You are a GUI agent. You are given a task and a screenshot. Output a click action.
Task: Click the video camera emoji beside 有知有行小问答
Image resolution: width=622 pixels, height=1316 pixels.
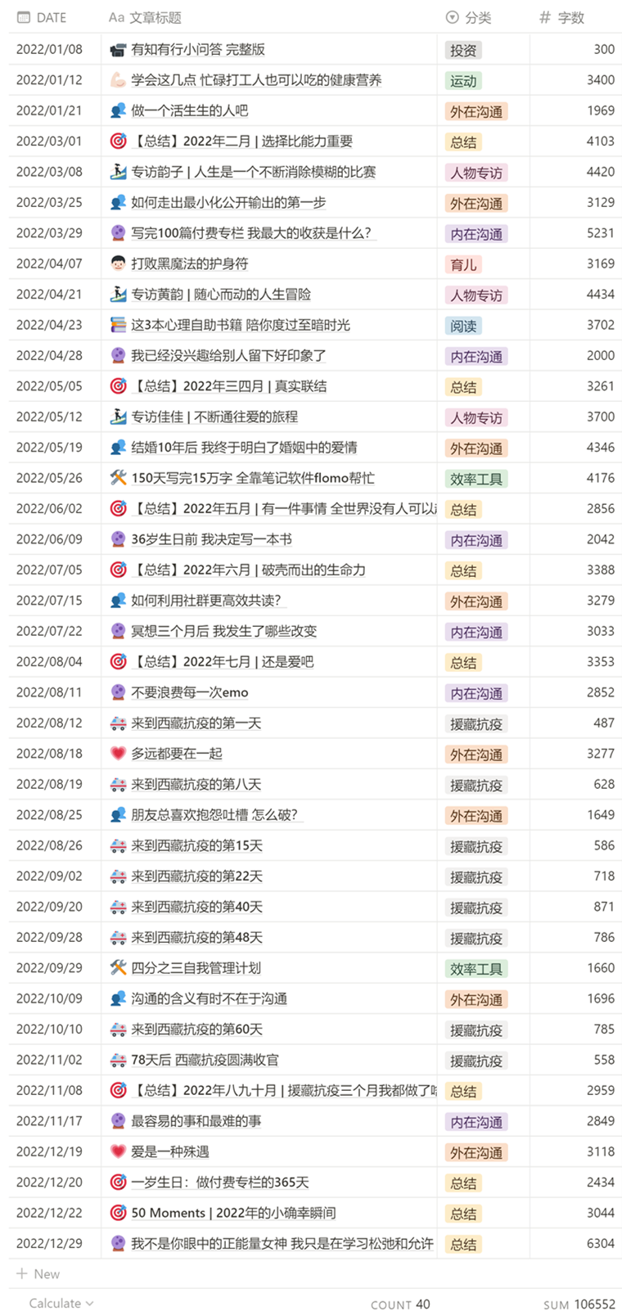coord(118,50)
